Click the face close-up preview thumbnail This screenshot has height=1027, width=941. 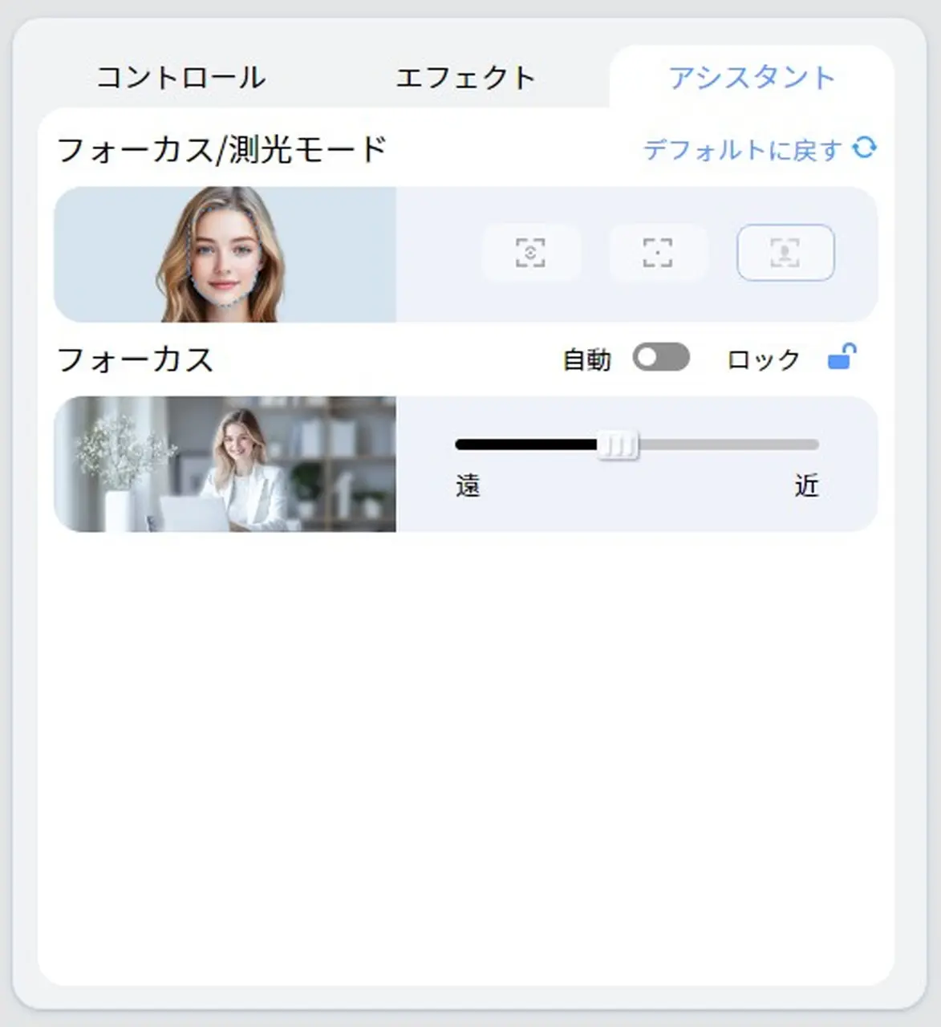(225, 254)
